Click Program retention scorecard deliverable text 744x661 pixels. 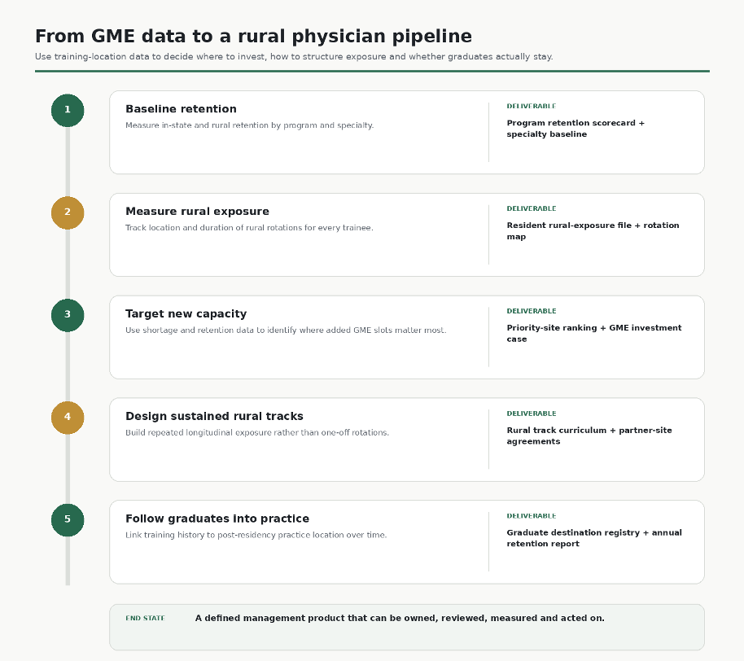576,129
